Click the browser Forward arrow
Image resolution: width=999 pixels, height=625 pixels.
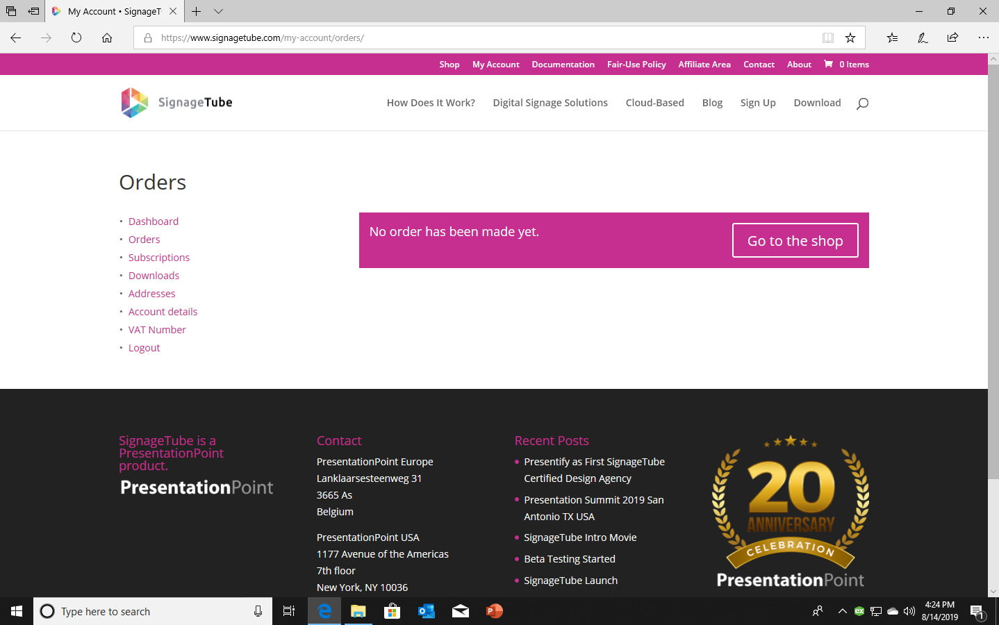click(46, 37)
